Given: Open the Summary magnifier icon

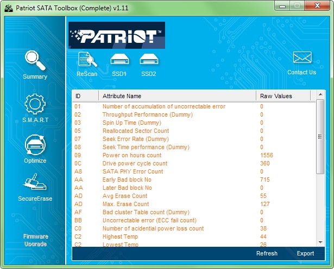Looking at the screenshot, I should click(35, 61).
